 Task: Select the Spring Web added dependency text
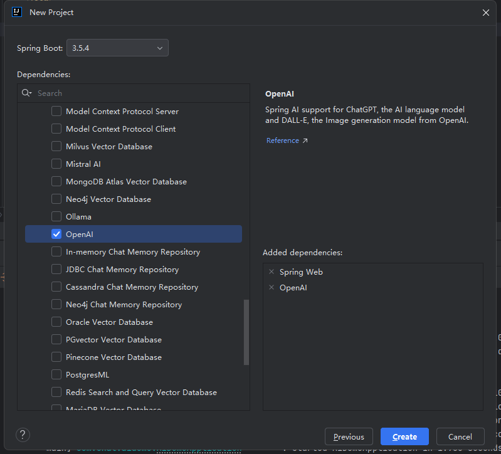tap(301, 272)
